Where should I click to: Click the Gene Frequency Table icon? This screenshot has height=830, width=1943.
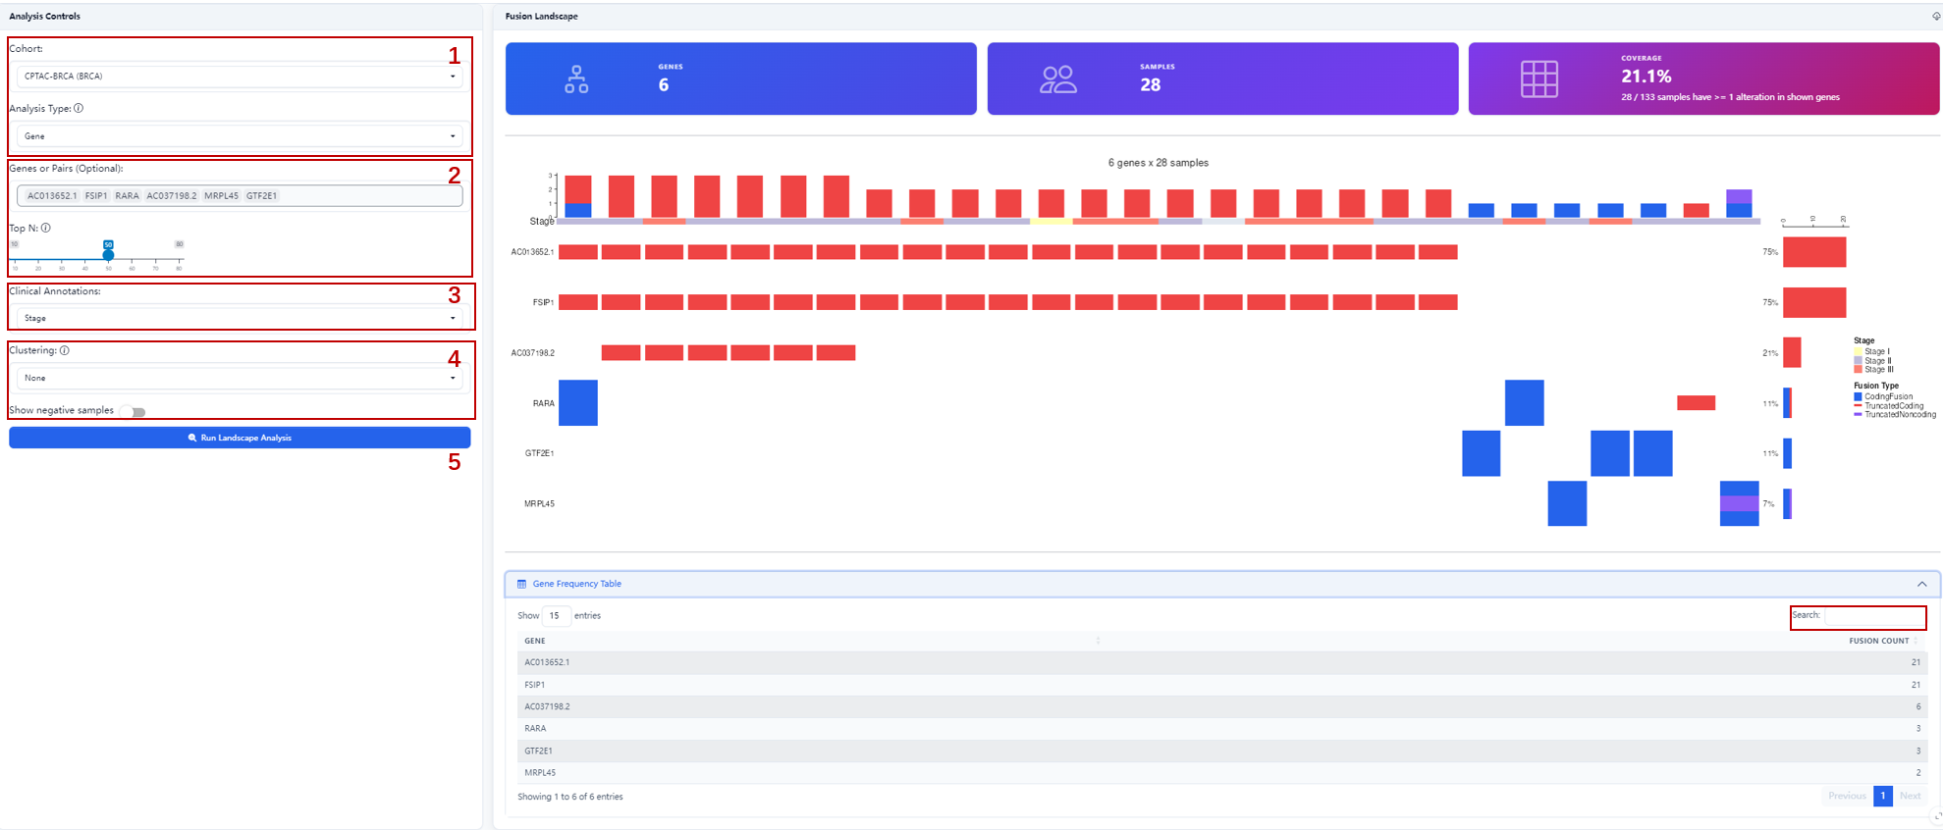(x=521, y=584)
